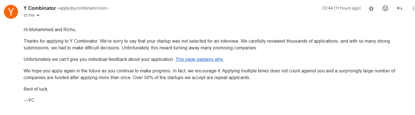The image size is (415, 115).
Task: Open the "This page explains why." link
Action: point(199,59)
